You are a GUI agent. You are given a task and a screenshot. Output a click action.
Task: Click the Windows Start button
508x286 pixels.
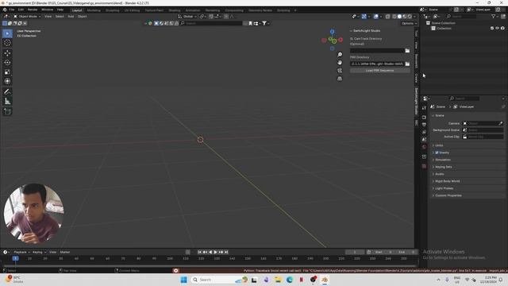click(183, 280)
